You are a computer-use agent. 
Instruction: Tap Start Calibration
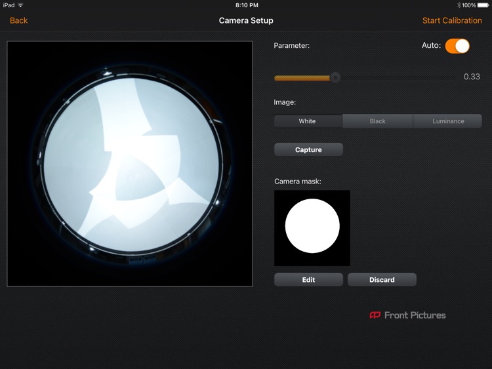[x=452, y=21]
